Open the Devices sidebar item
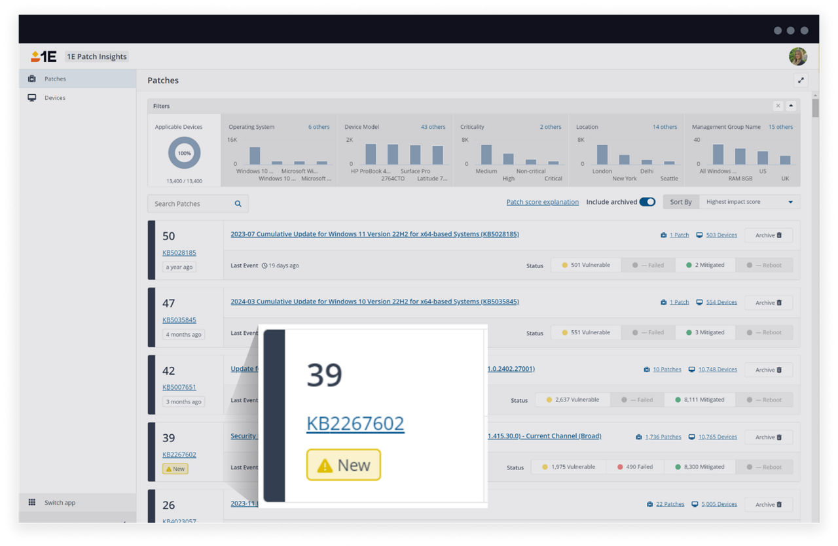Screen dimensions: 838x546 coord(77,97)
